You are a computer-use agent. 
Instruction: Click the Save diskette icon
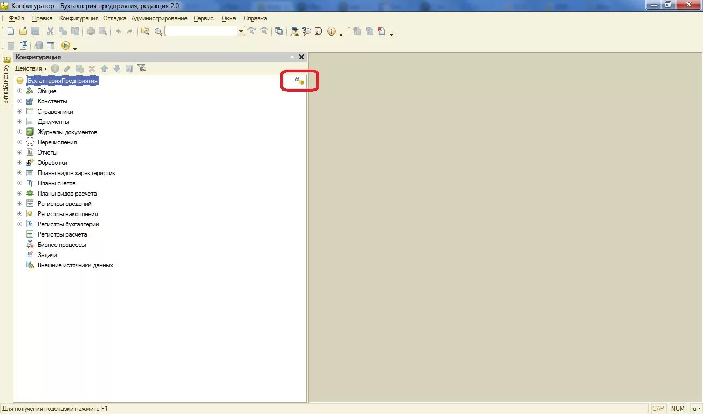point(35,31)
